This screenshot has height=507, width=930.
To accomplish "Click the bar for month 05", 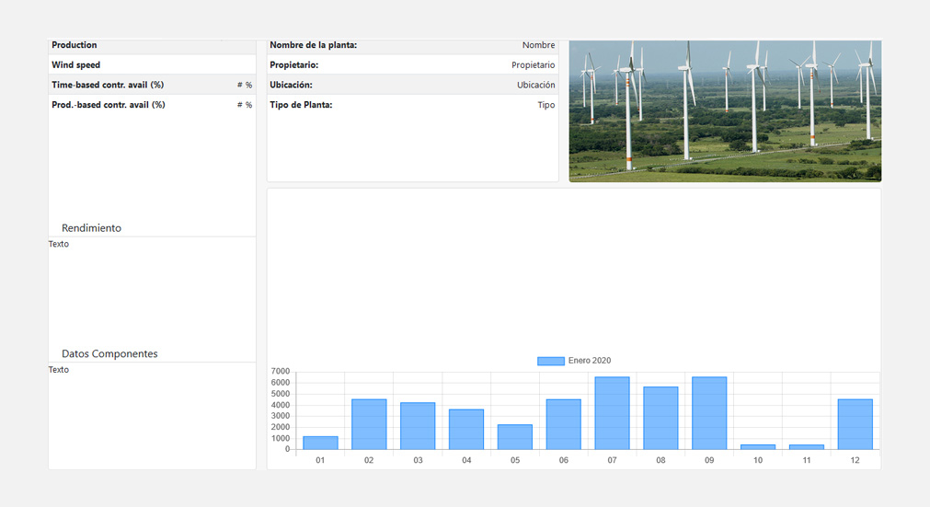I will coord(515,437).
